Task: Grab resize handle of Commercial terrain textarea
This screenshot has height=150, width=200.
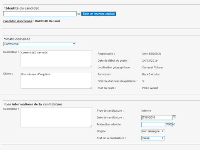Action: pyautogui.click(x=91, y=66)
